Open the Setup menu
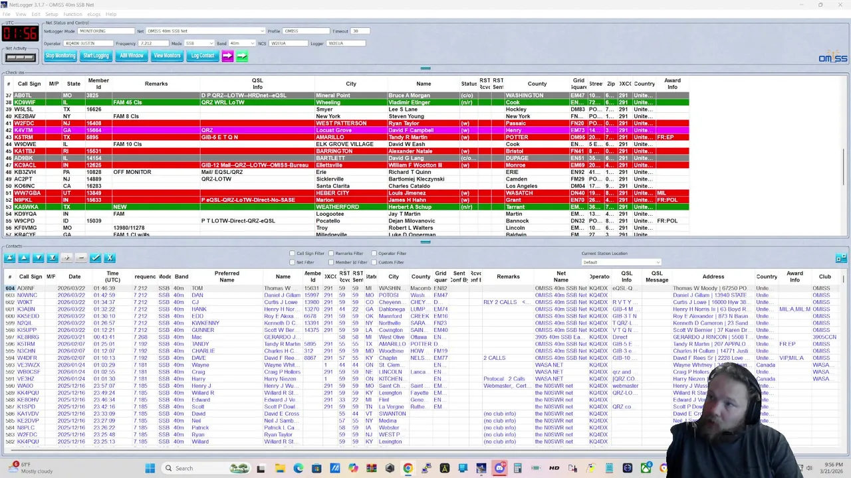Screen dimensions: 851x478 point(52,14)
